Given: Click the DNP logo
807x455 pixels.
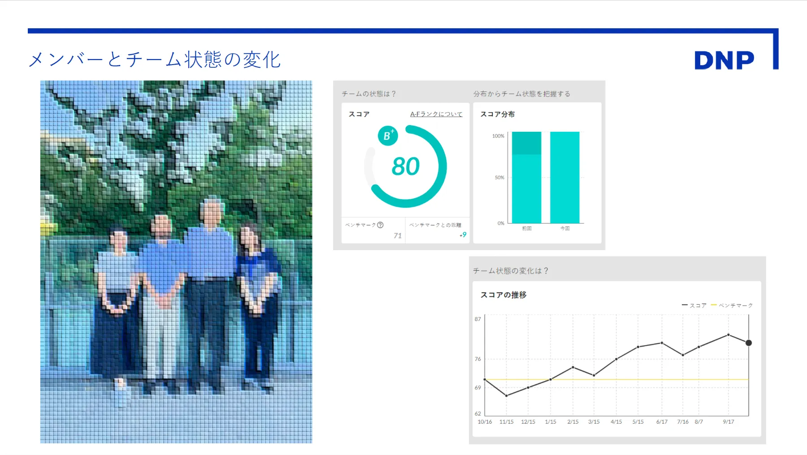Looking at the screenshot, I should coord(724,61).
